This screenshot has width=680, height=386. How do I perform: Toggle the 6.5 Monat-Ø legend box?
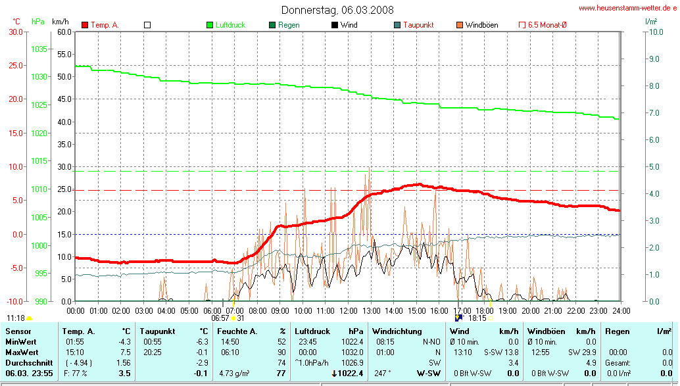(522, 25)
